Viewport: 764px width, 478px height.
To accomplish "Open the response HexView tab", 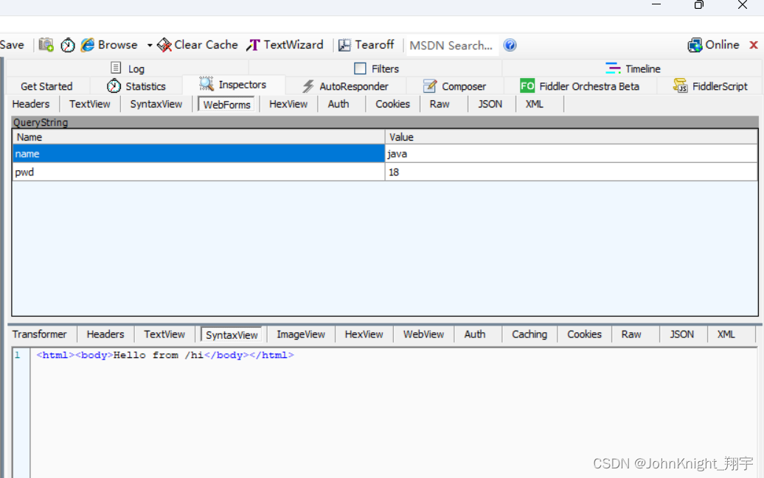I will (364, 334).
